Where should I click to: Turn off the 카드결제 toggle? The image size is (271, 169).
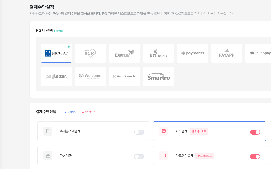(255, 132)
